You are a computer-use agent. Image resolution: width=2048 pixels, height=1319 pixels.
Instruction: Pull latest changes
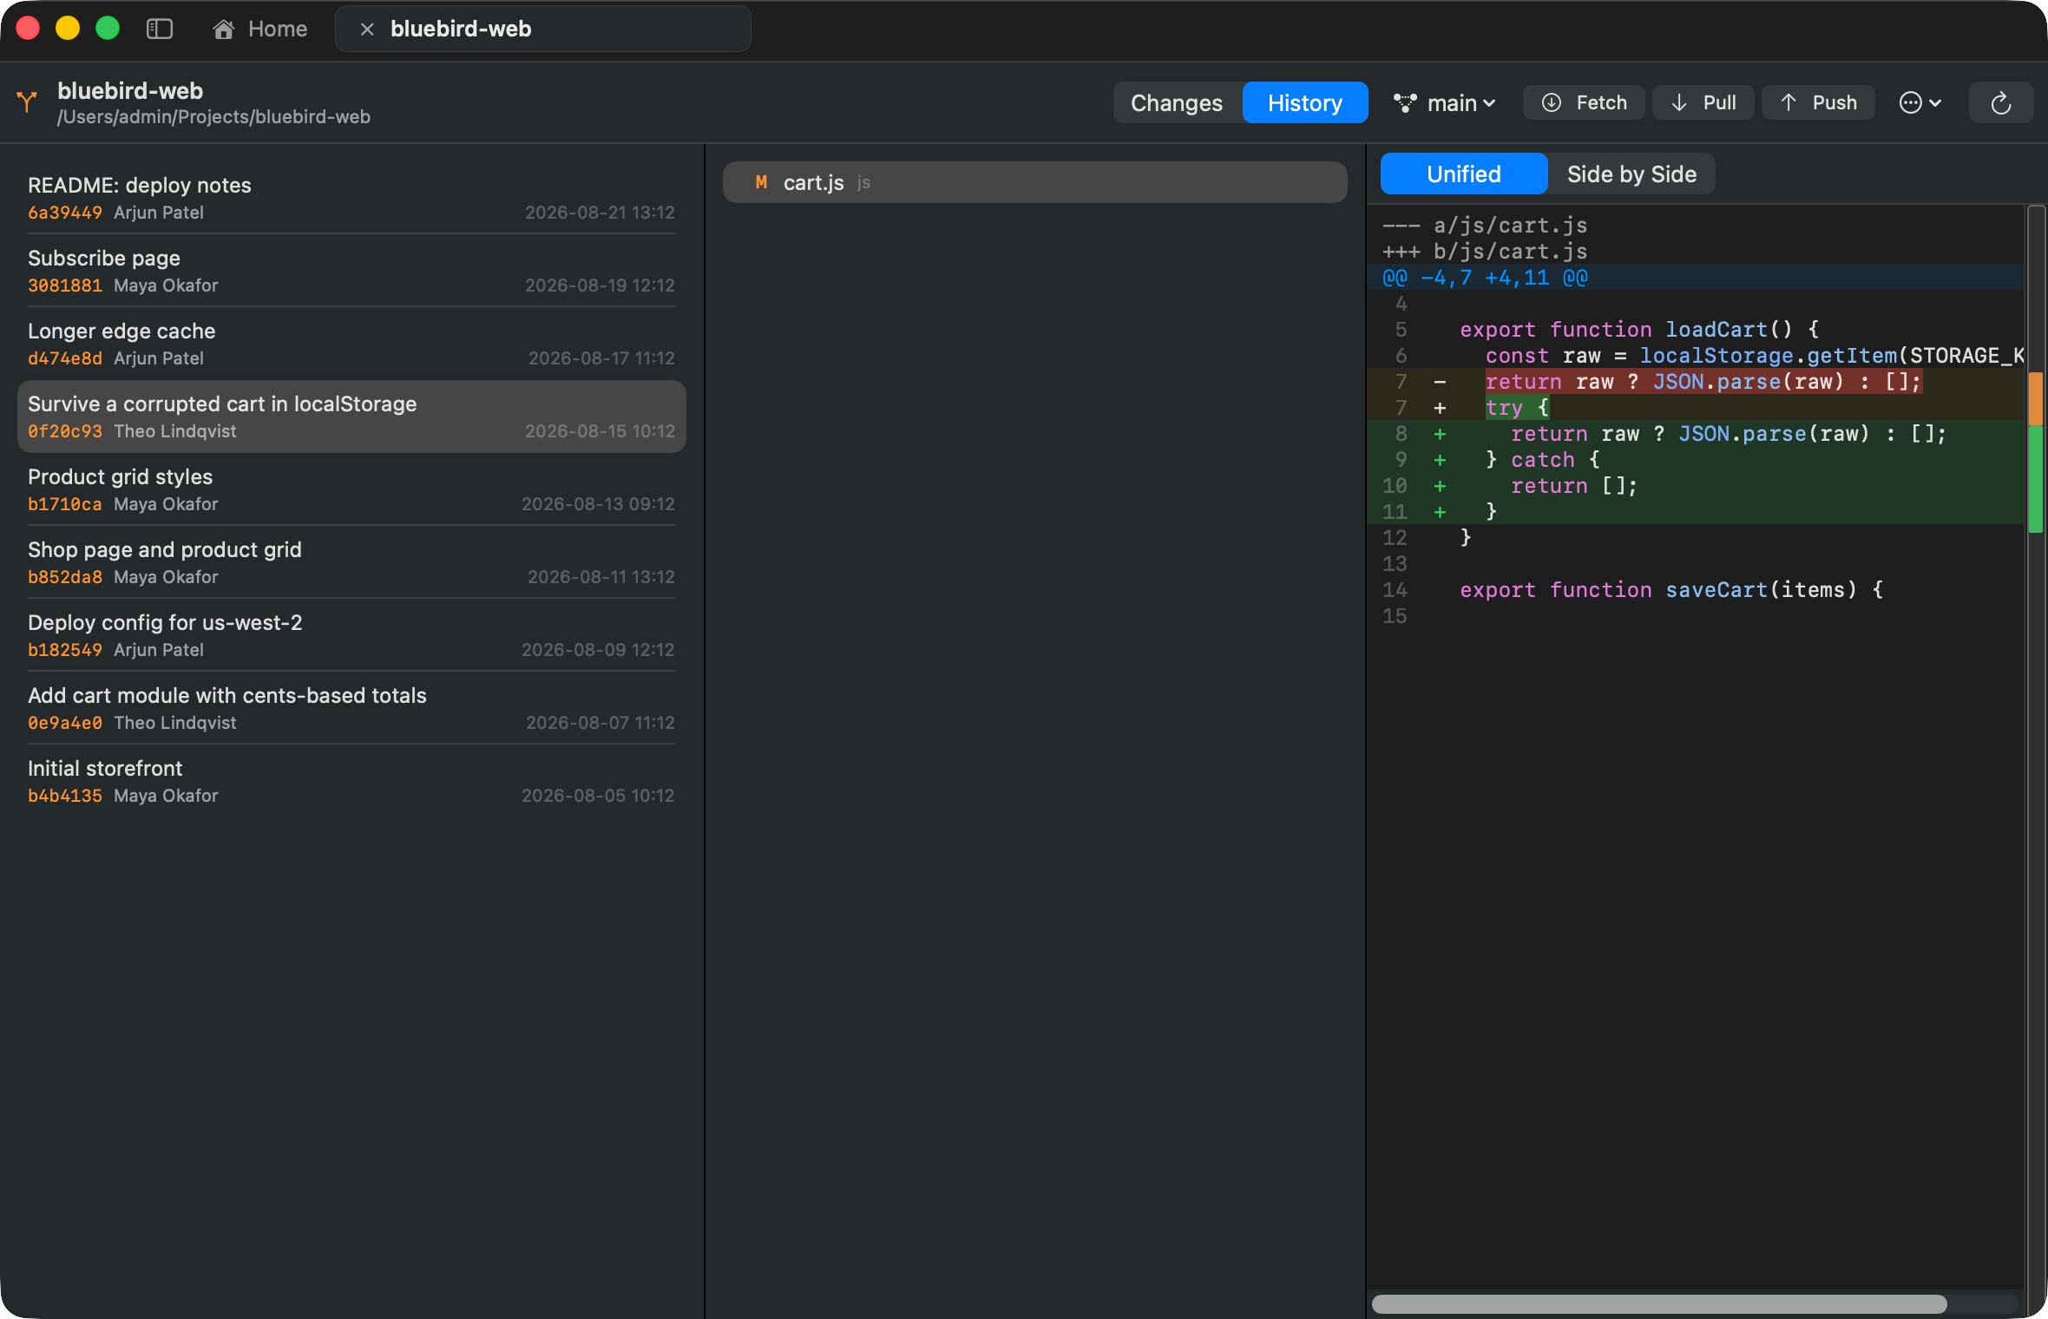pyautogui.click(x=1703, y=102)
